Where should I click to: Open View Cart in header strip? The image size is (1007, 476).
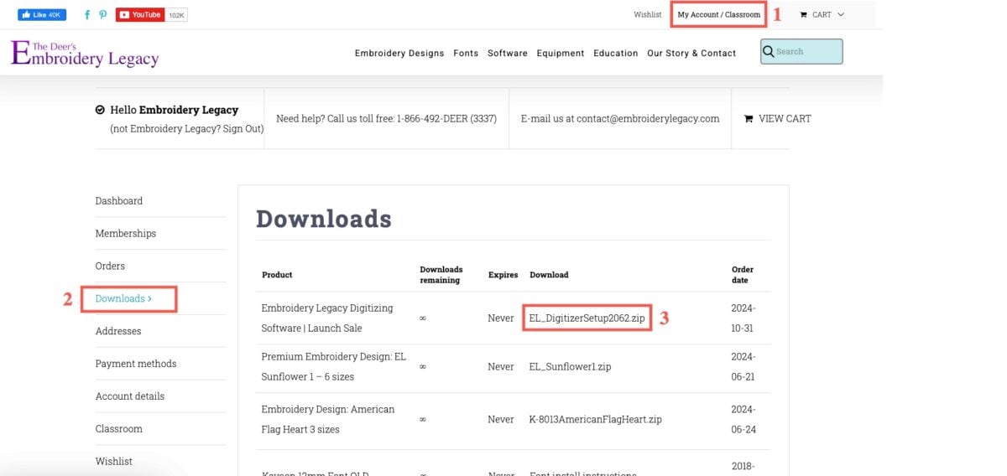pos(778,119)
